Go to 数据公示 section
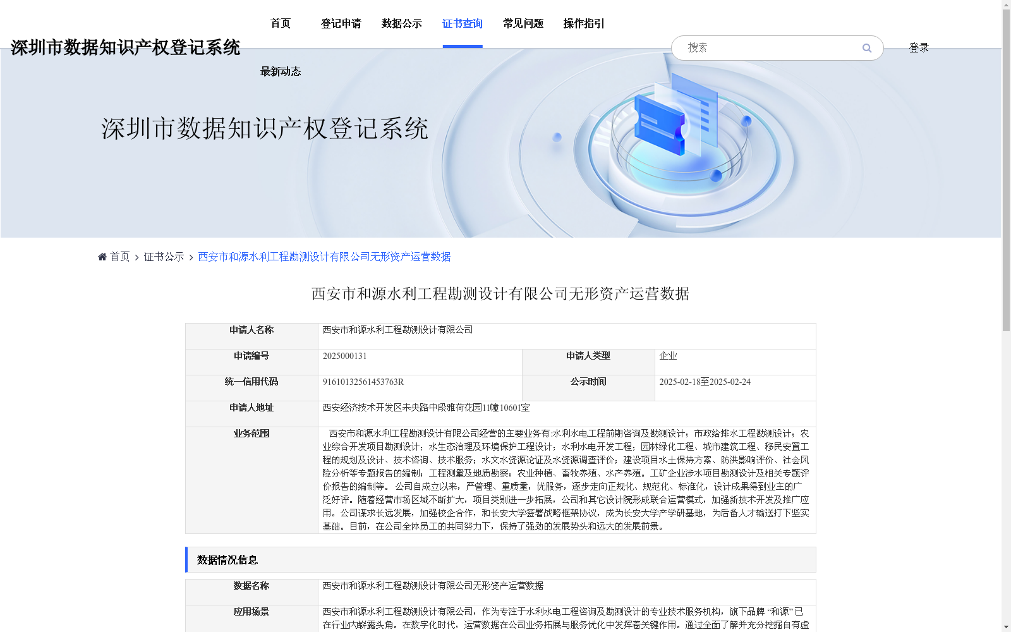This screenshot has width=1011, height=632. pos(402,23)
